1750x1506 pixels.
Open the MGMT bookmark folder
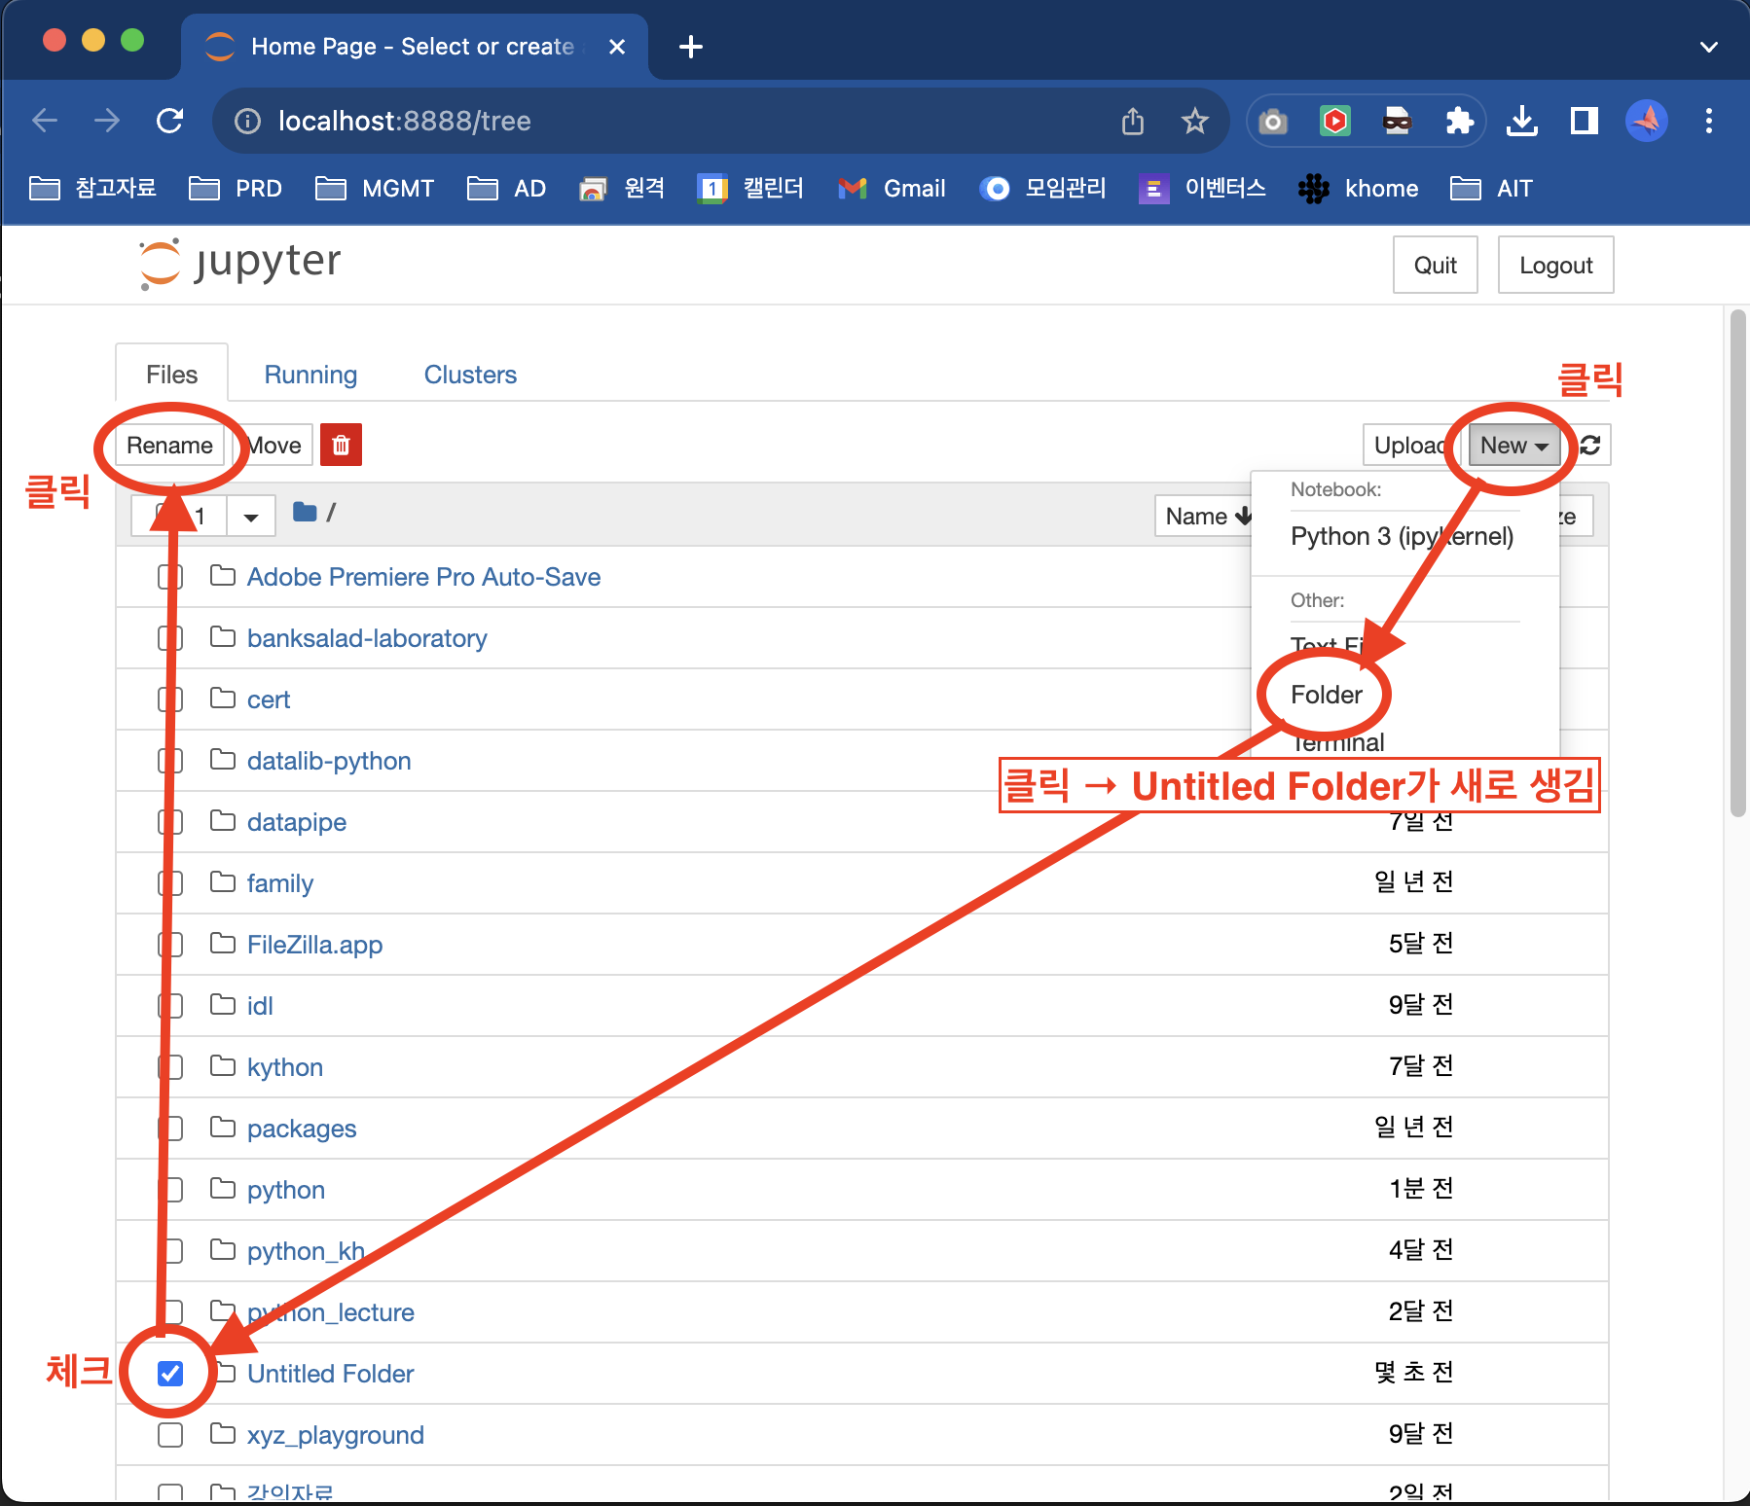375,188
